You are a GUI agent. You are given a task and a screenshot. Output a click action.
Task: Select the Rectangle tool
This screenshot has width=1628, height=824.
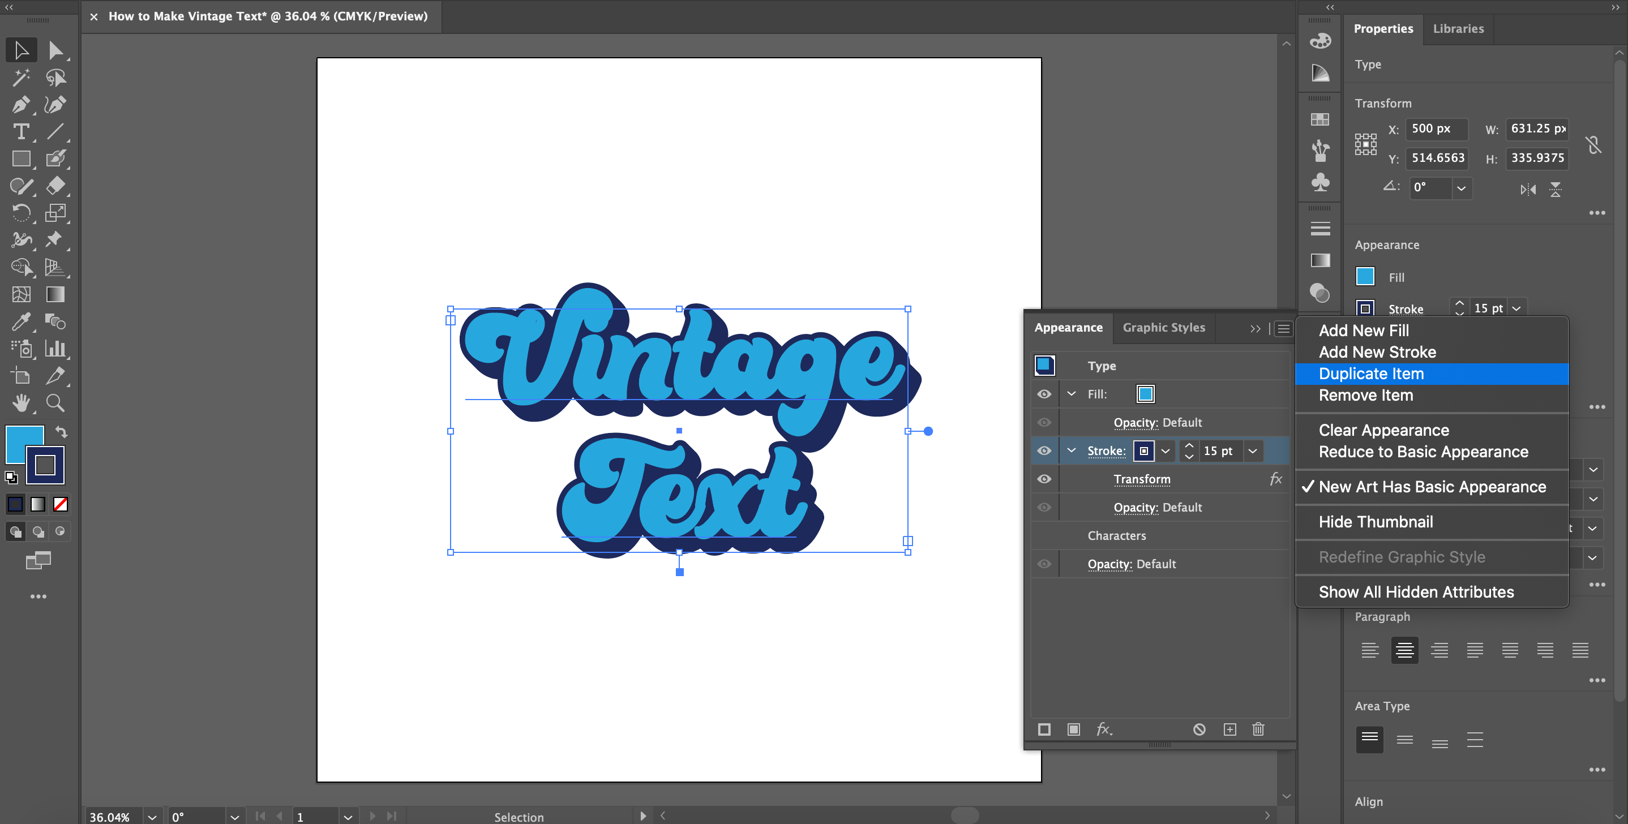pyautogui.click(x=21, y=159)
